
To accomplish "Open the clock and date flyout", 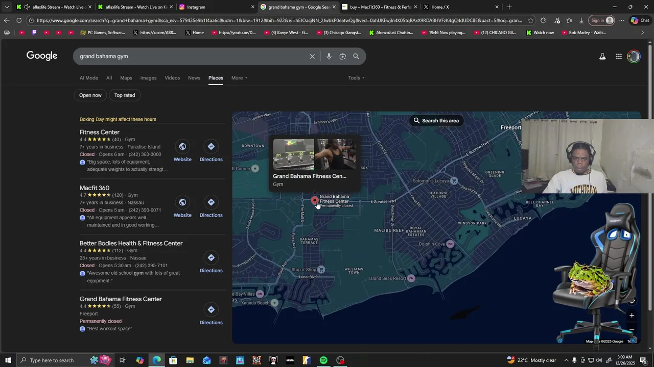I will (625, 360).
